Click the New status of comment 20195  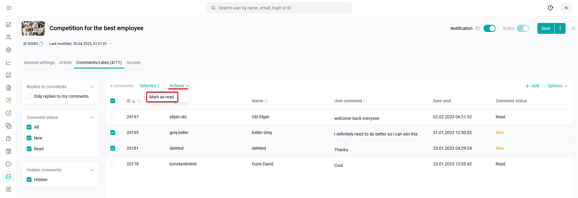pos(500,133)
